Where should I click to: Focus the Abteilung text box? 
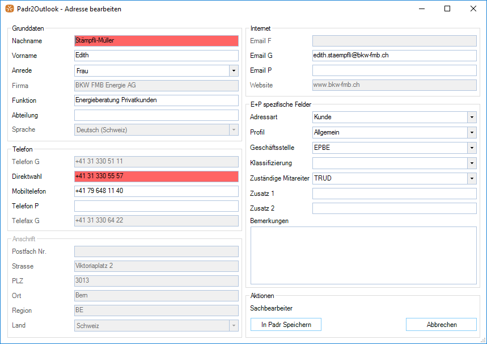(156, 115)
